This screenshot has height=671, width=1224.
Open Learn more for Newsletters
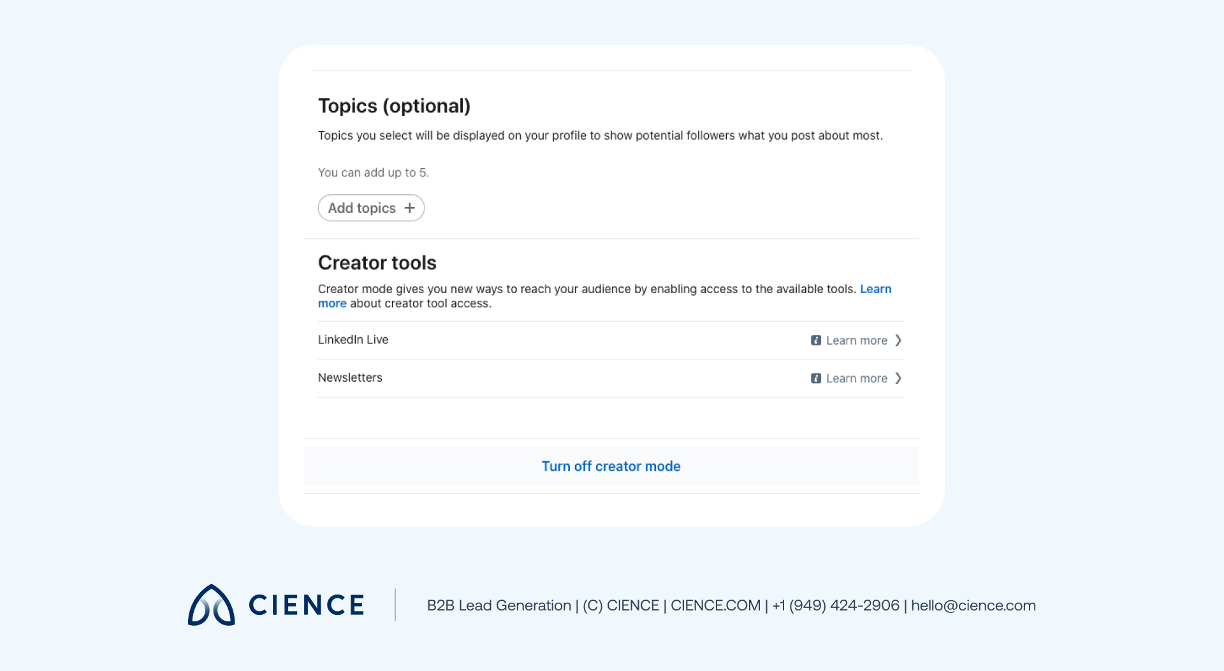coord(856,379)
